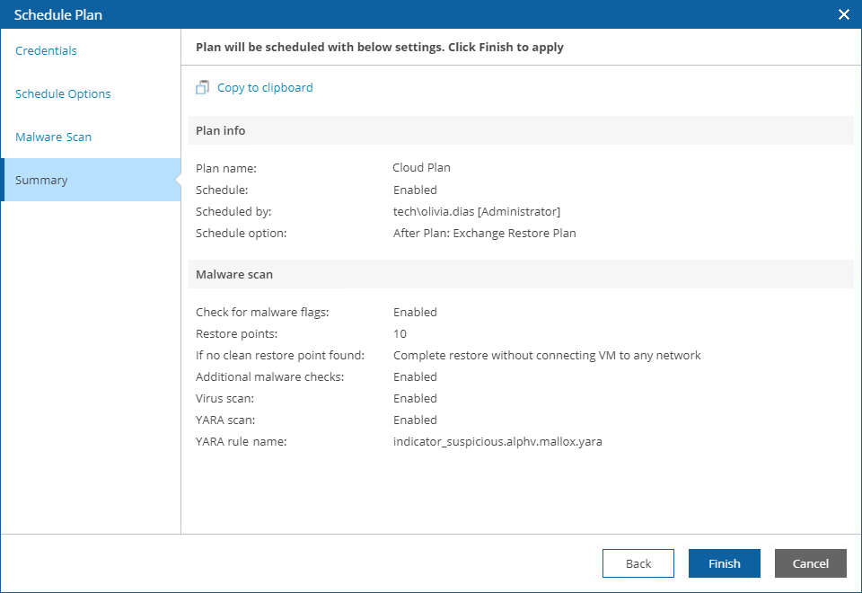Click the Copy to clipboard icon
Viewport: 862px width, 593px height.
pyautogui.click(x=202, y=87)
